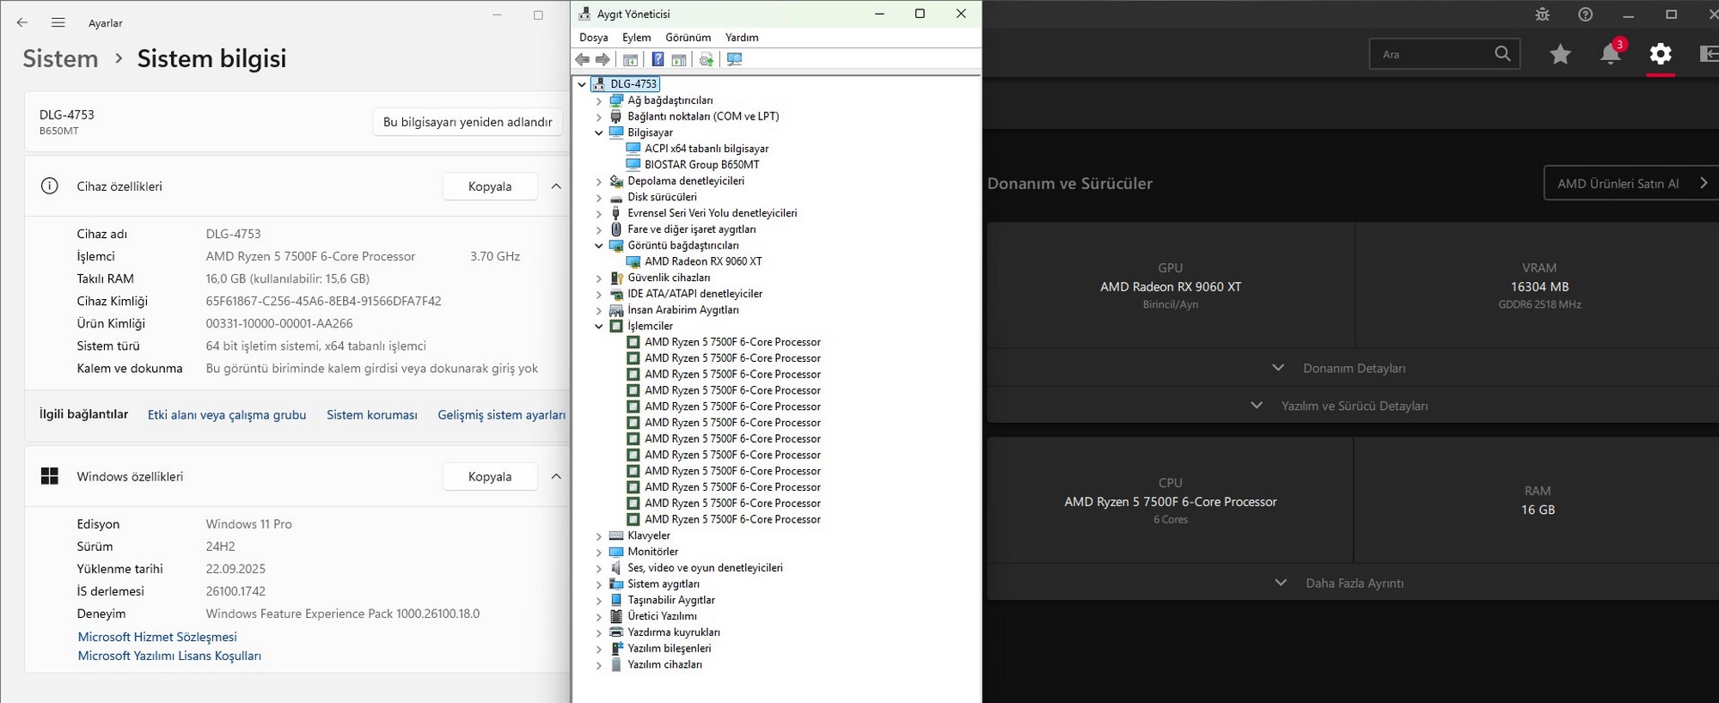The image size is (1719, 703).
Task: Collapse the İşlemciler tree node
Action: click(x=599, y=327)
